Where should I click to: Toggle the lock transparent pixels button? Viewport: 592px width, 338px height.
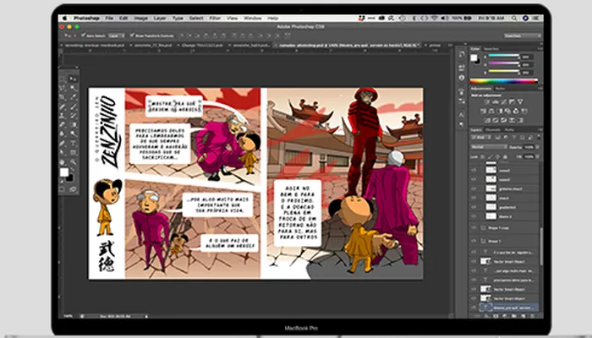click(483, 156)
